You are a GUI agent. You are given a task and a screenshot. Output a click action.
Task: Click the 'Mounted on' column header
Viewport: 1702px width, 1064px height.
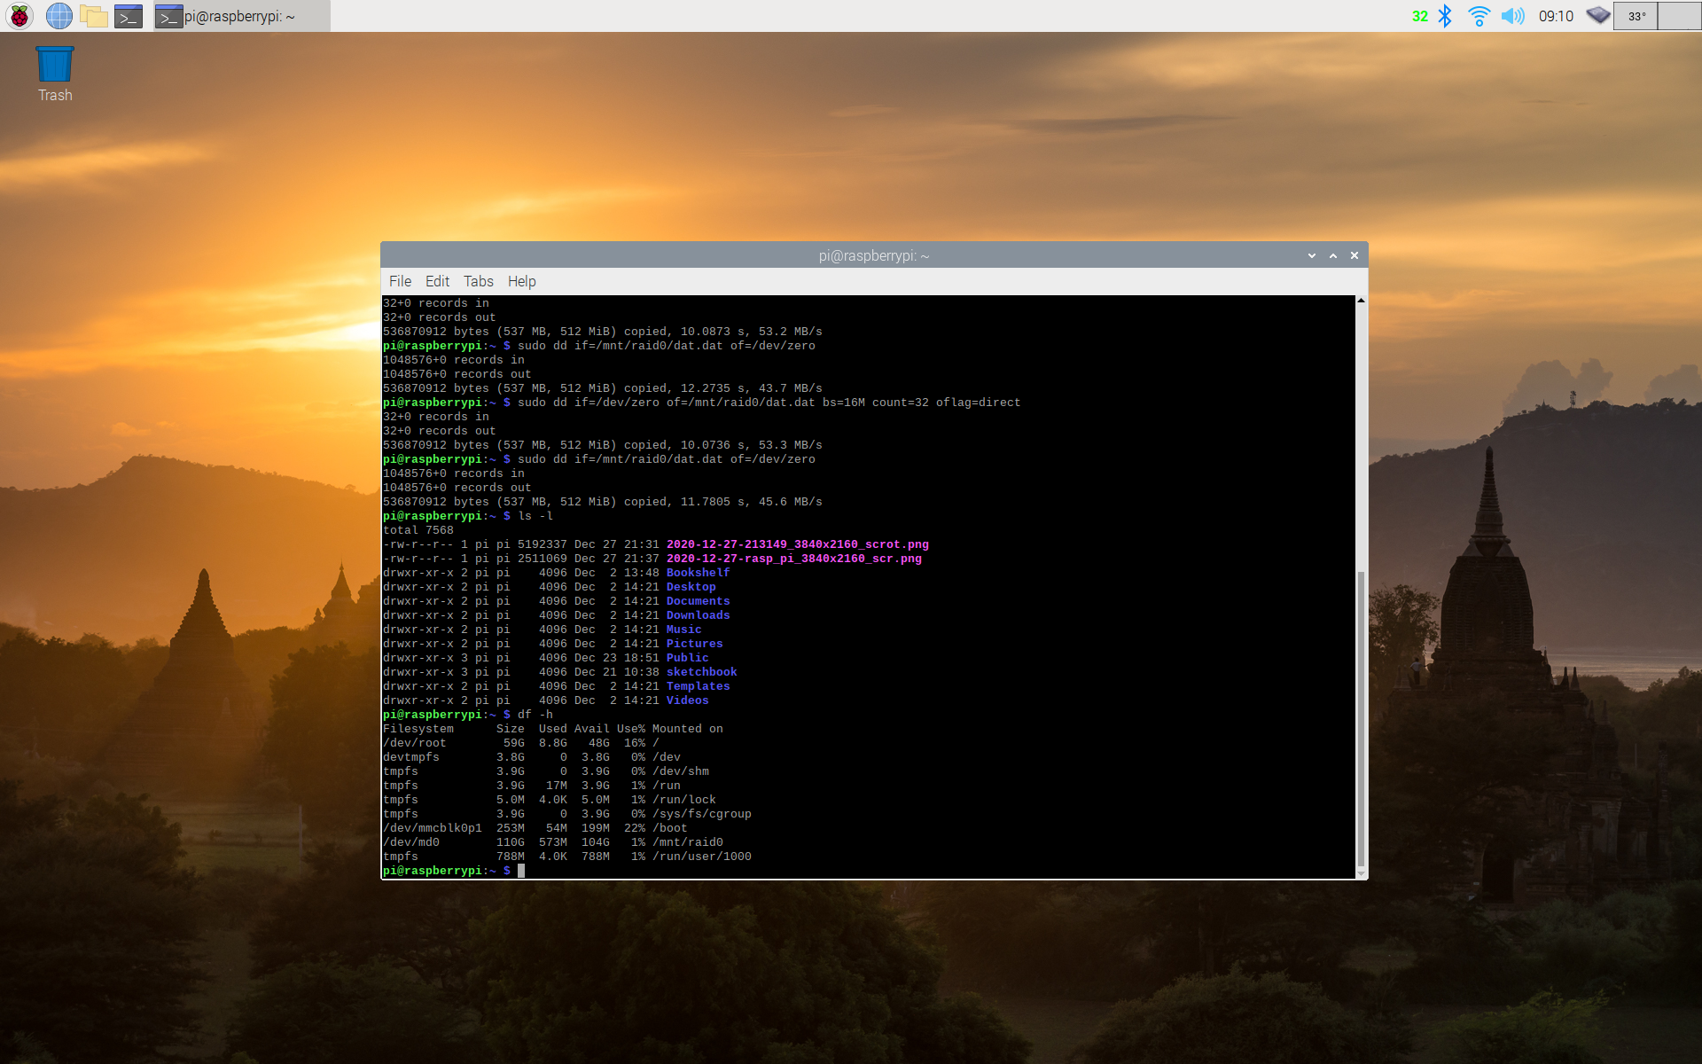(688, 729)
